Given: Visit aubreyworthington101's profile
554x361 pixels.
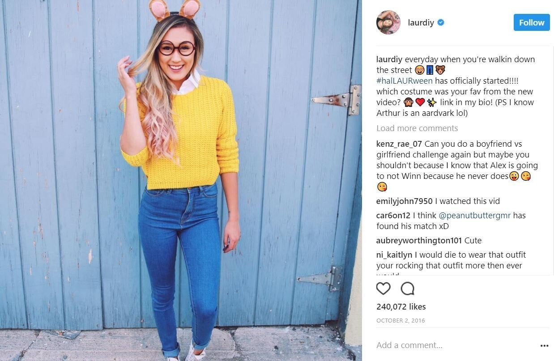Looking at the screenshot, I should click(x=419, y=241).
